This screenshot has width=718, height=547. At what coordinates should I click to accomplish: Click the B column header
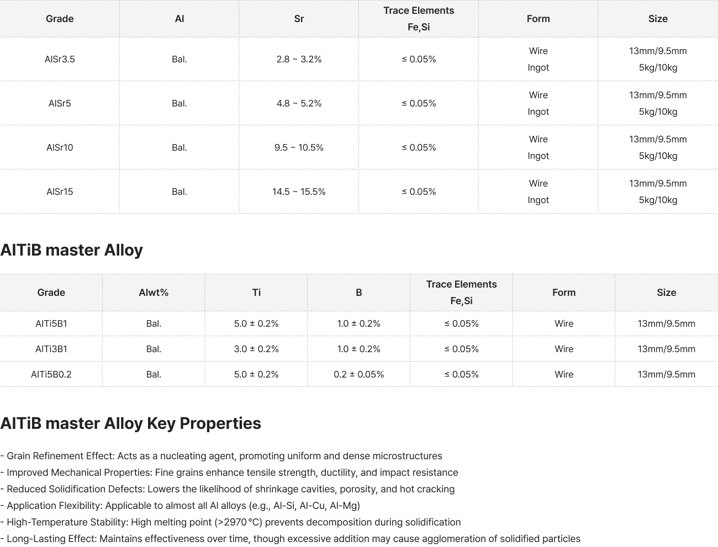[x=358, y=293]
